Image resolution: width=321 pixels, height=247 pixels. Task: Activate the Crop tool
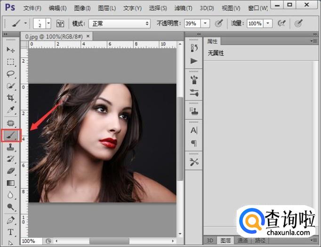[11, 98]
